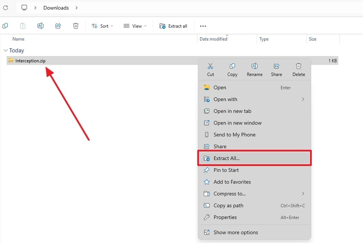Select the Interception.zip file
The height and width of the screenshot is (243, 363).
(x=172, y=61)
